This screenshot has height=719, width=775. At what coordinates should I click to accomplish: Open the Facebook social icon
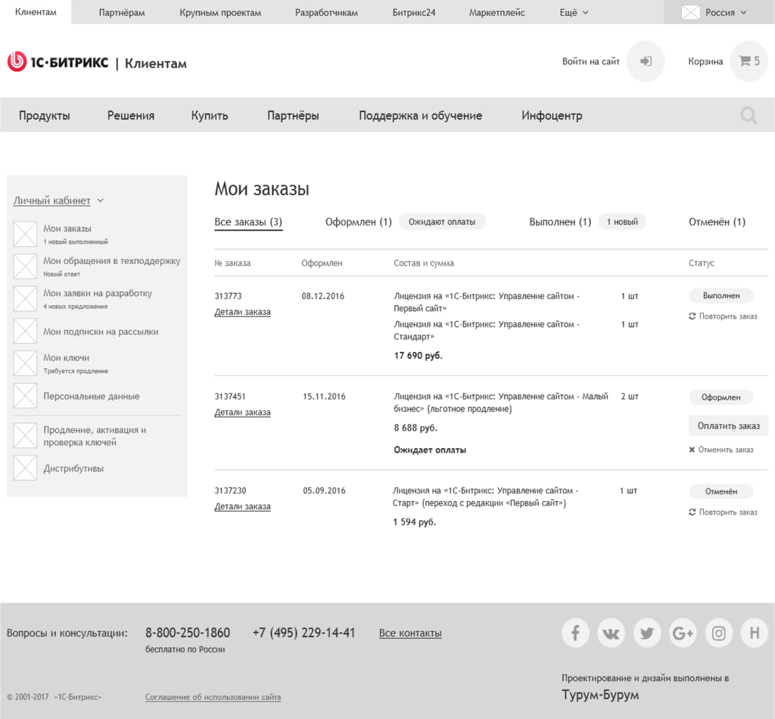575,633
